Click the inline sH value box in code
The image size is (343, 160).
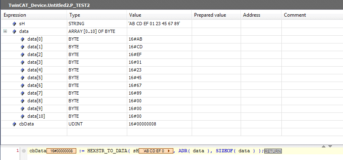point(156,151)
